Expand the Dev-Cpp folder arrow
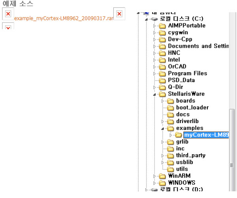The width and height of the screenshot is (237, 198). 154,39
